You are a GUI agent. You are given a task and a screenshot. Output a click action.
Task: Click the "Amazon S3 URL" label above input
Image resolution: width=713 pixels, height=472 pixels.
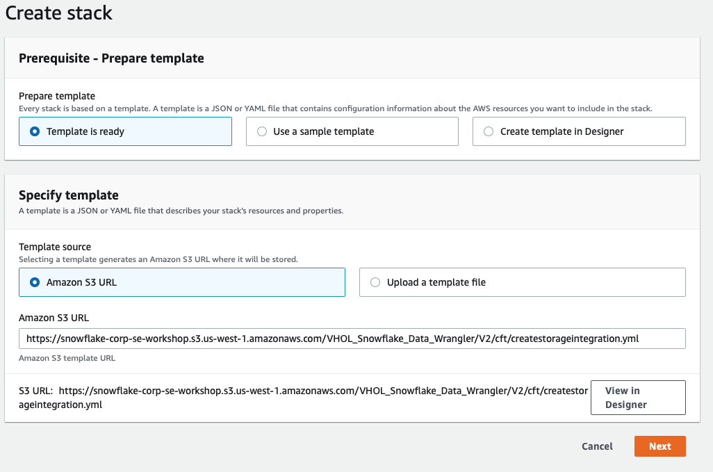pyautogui.click(x=54, y=318)
